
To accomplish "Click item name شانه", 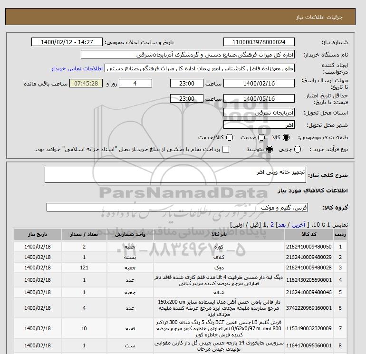I will (219, 292).
